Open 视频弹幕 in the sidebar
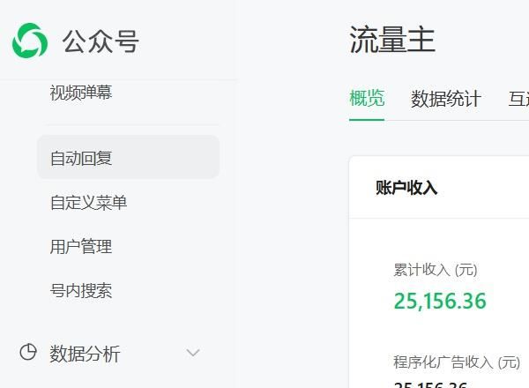Image resolution: width=529 pixels, height=388 pixels. tap(81, 93)
